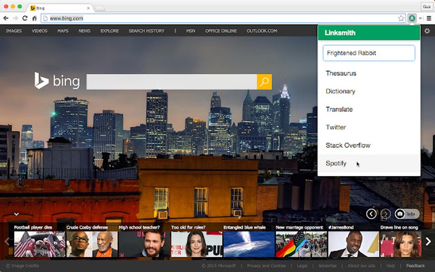Click the Bing search magnifier button
Viewport: 435px width, 272px height.
pyautogui.click(x=264, y=81)
